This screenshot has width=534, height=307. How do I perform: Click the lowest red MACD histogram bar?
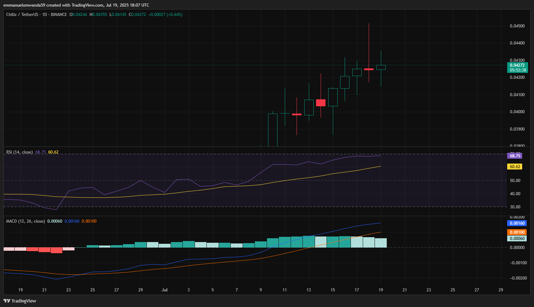[56, 250]
